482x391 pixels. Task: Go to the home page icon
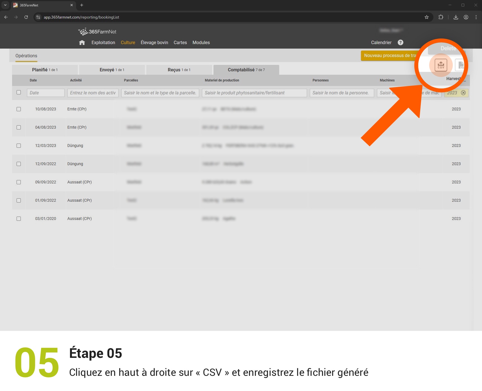(x=82, y=43)
